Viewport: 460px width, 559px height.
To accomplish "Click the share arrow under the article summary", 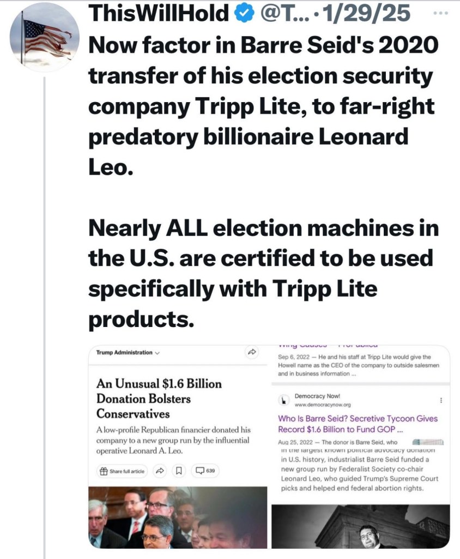I will point(160,471).
